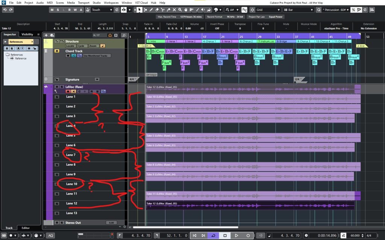This screenshot has height=240, width=385.
Task: Toggle the transport Cycle loop button
Action: point(214,235)
